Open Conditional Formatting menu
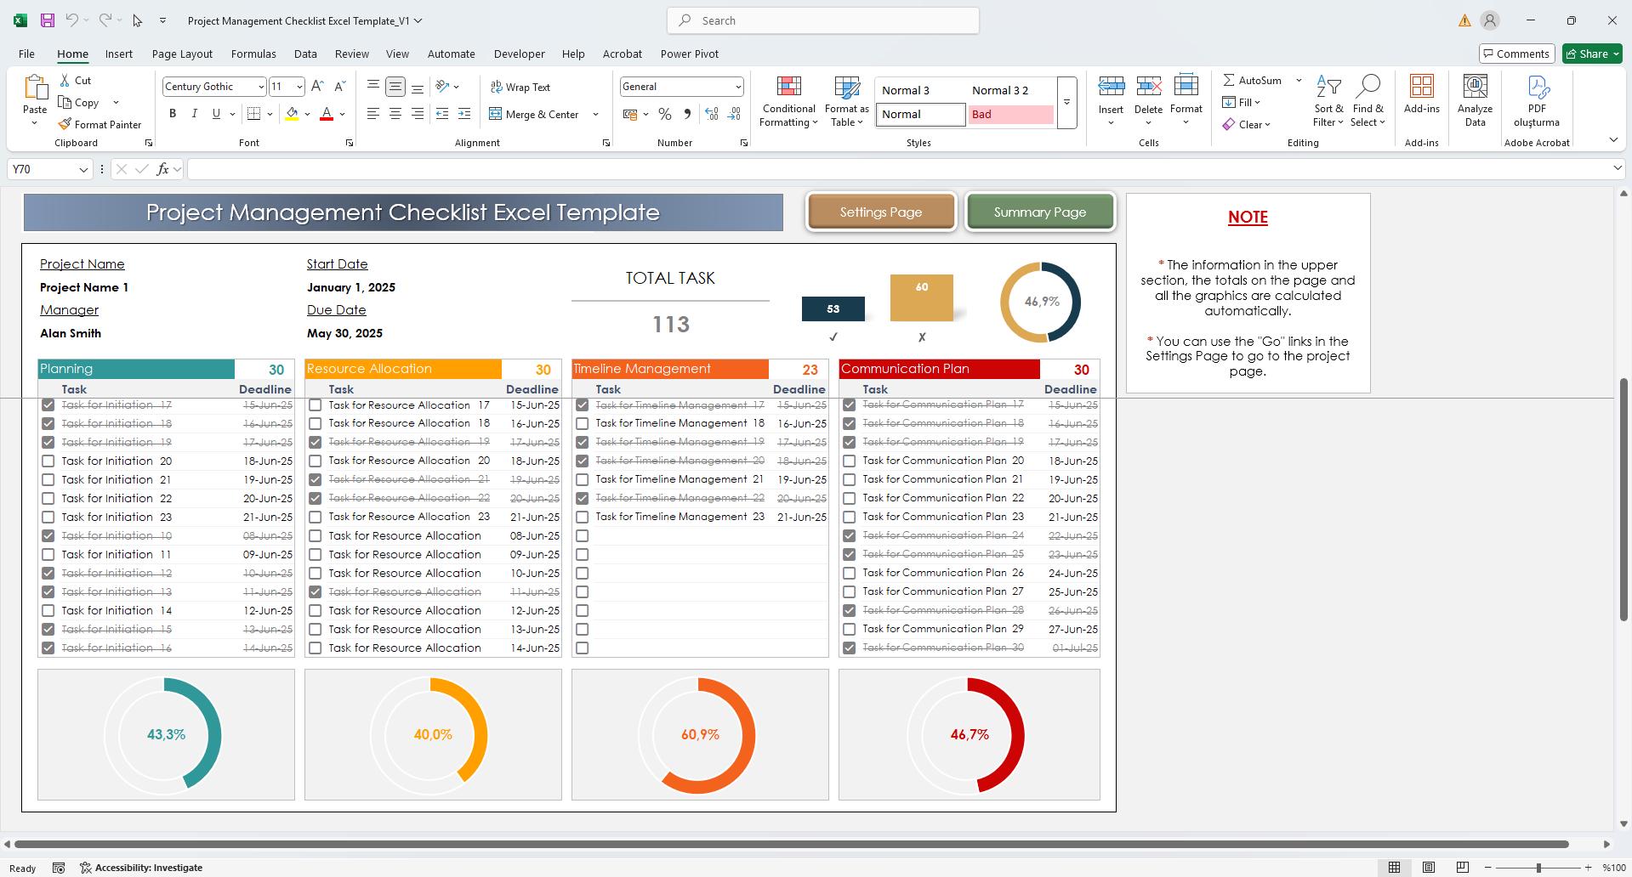This screenshot has height=877, width=1632. [789, 102]
